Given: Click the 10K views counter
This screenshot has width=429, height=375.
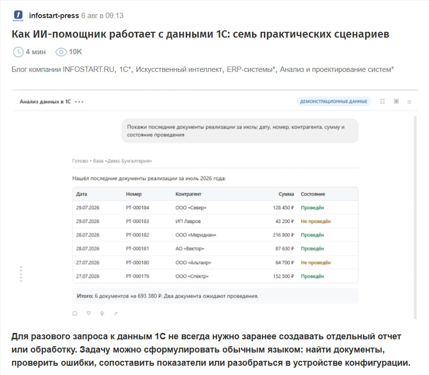Looking at the screenshot, I should [75, 52].
